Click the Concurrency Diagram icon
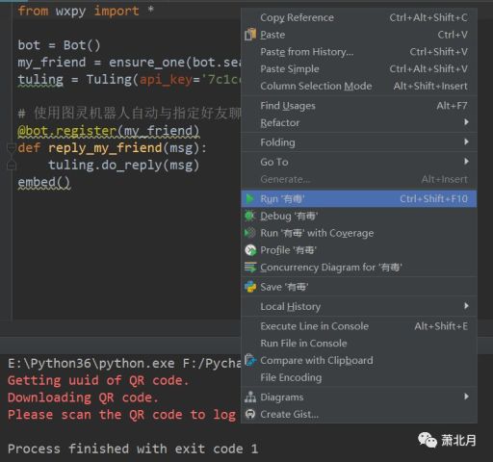 tap(250, 267)
